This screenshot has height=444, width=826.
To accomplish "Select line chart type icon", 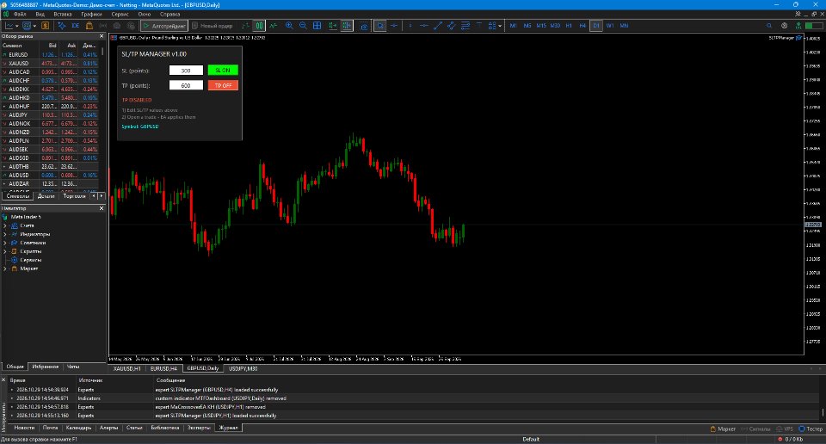I will [x=273, y=25].
